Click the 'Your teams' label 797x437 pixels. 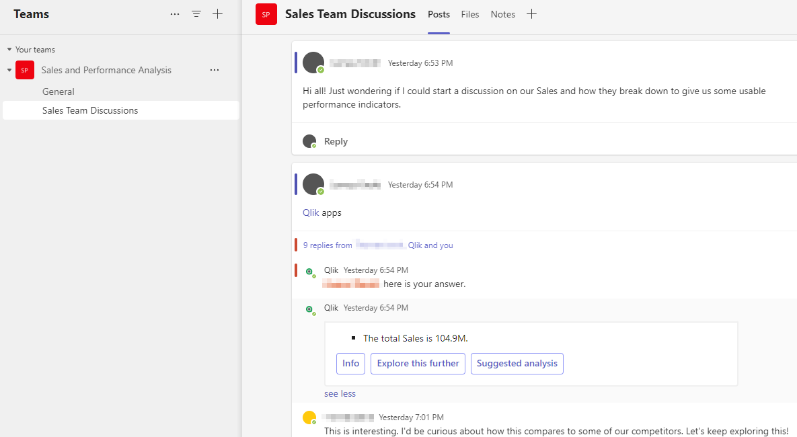point(35,49)
